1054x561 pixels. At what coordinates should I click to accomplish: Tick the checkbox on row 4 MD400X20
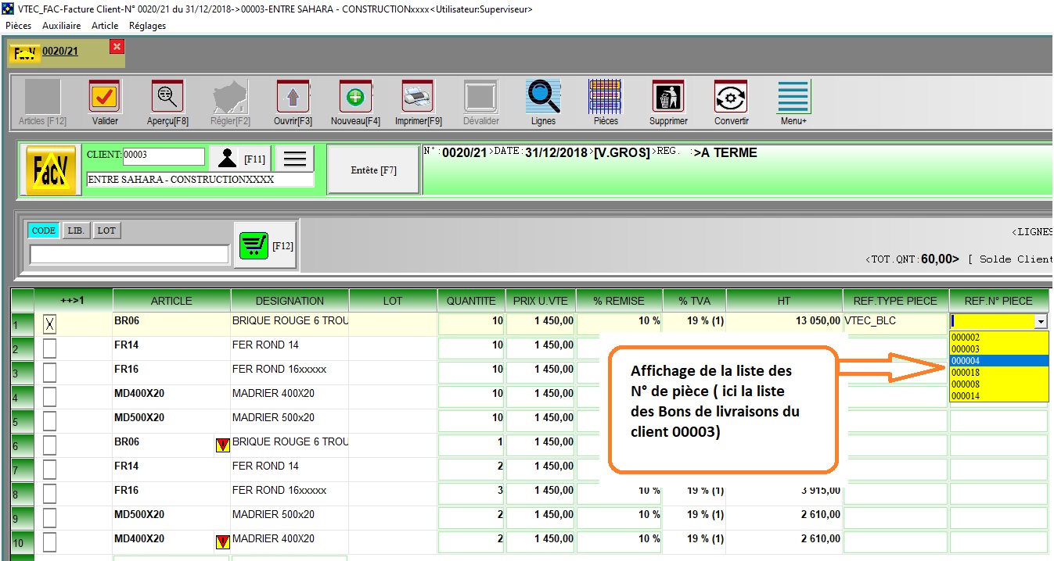(49, 397)
